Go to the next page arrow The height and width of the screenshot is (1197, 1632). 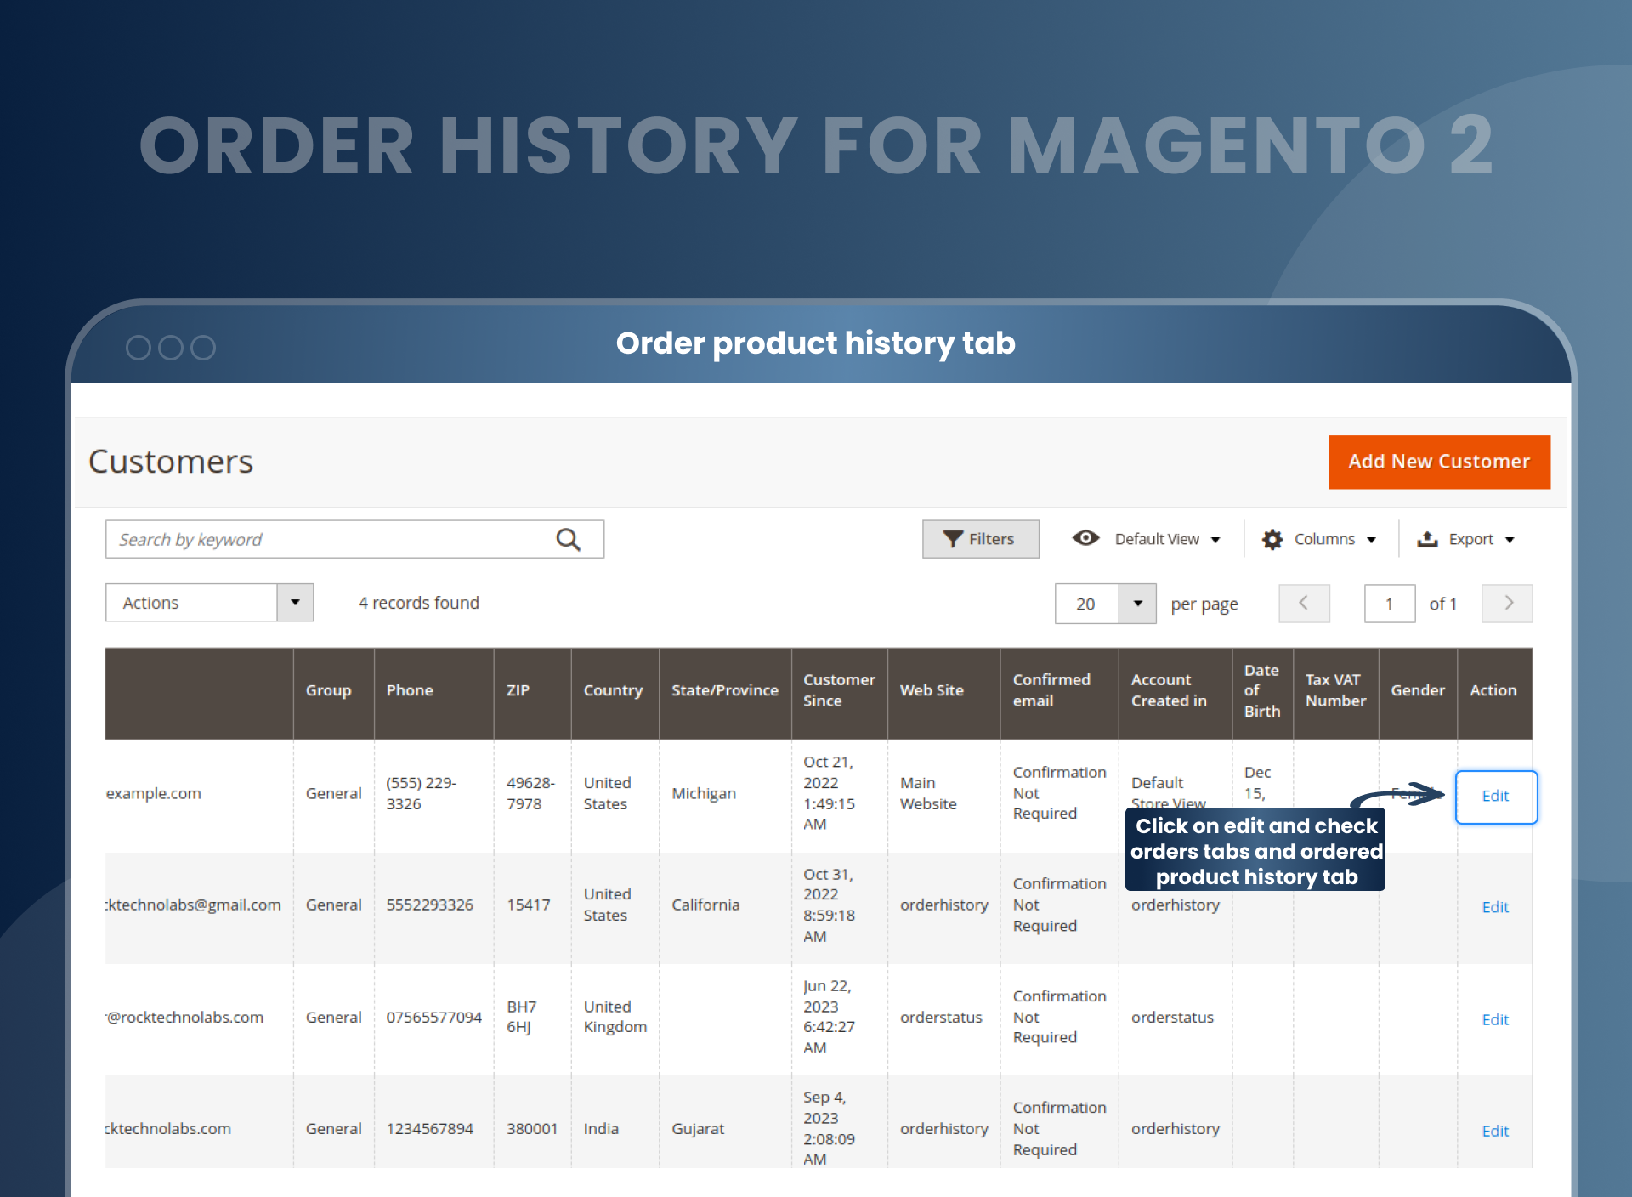[x=1507, y=604]
